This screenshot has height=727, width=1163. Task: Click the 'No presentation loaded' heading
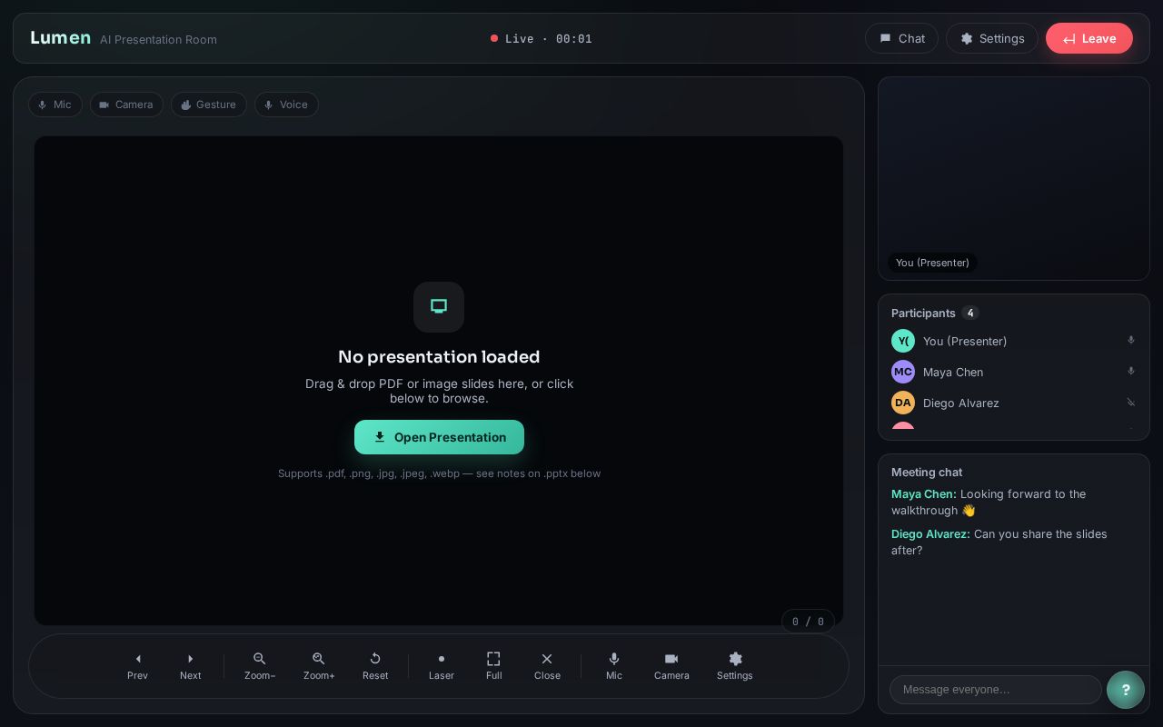[x=439, y=357]
